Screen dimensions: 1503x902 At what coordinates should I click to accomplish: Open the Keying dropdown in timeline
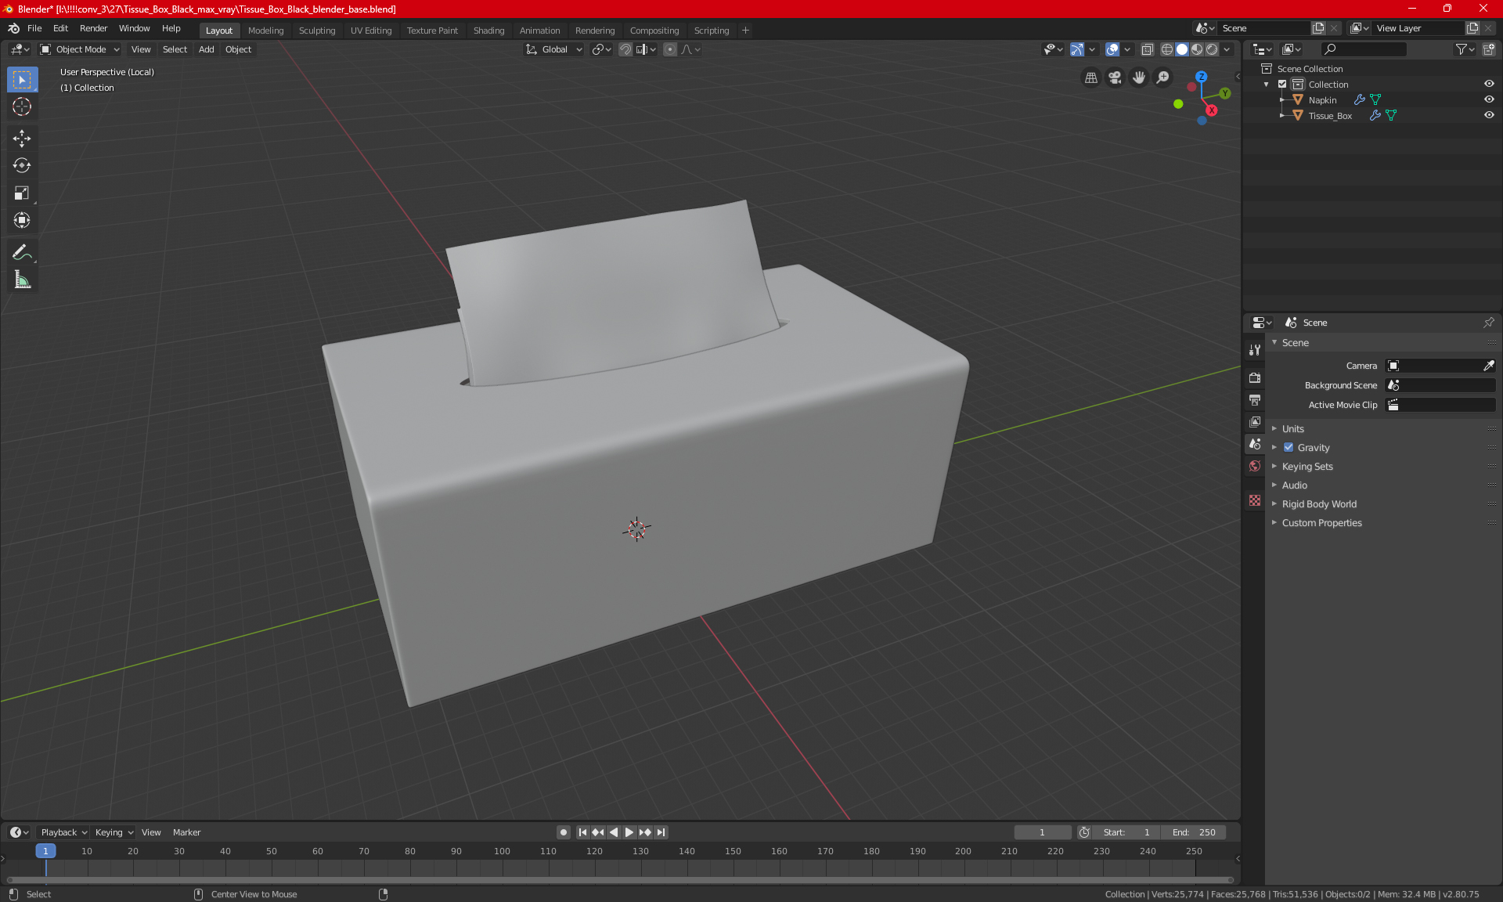(x=114, y=832)
